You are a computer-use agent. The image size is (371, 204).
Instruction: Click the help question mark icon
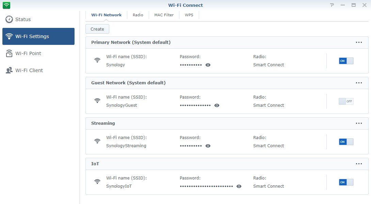coord(332,5)
